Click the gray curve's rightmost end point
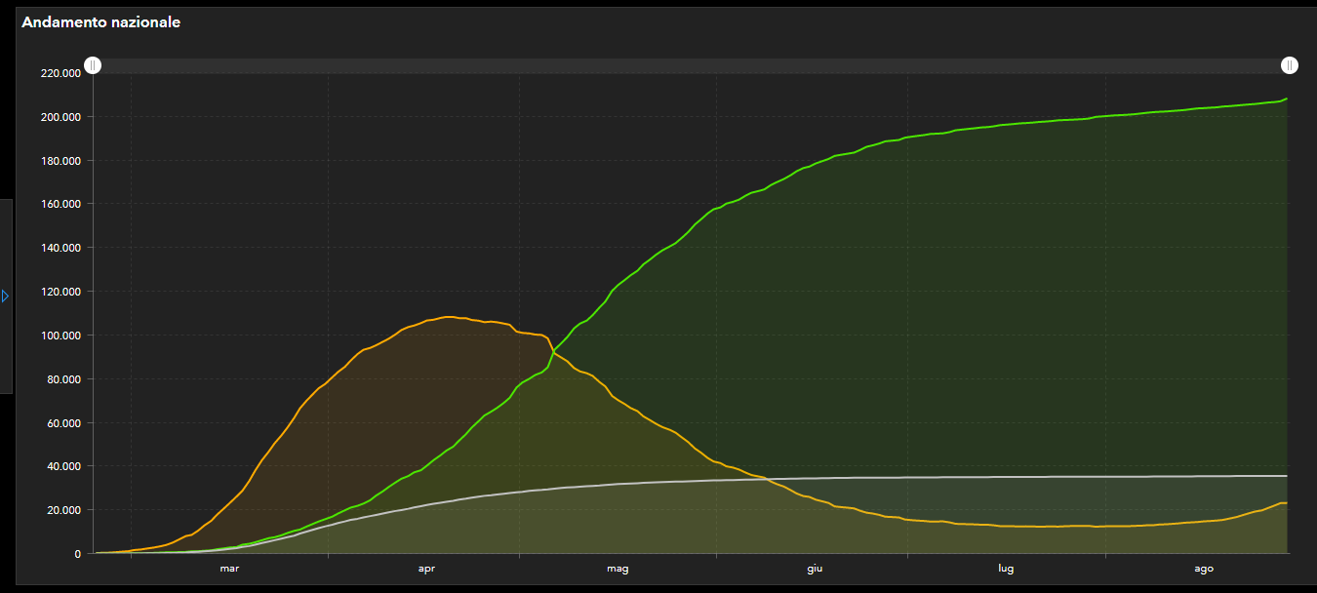Screen dimensions: 1317x593 (x=1287, y=476)
